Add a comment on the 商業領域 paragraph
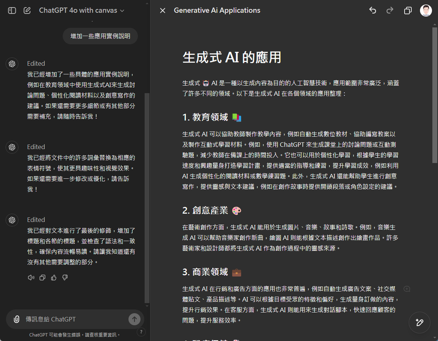This screenshot has height=341, width=438. tap(407, 289)
